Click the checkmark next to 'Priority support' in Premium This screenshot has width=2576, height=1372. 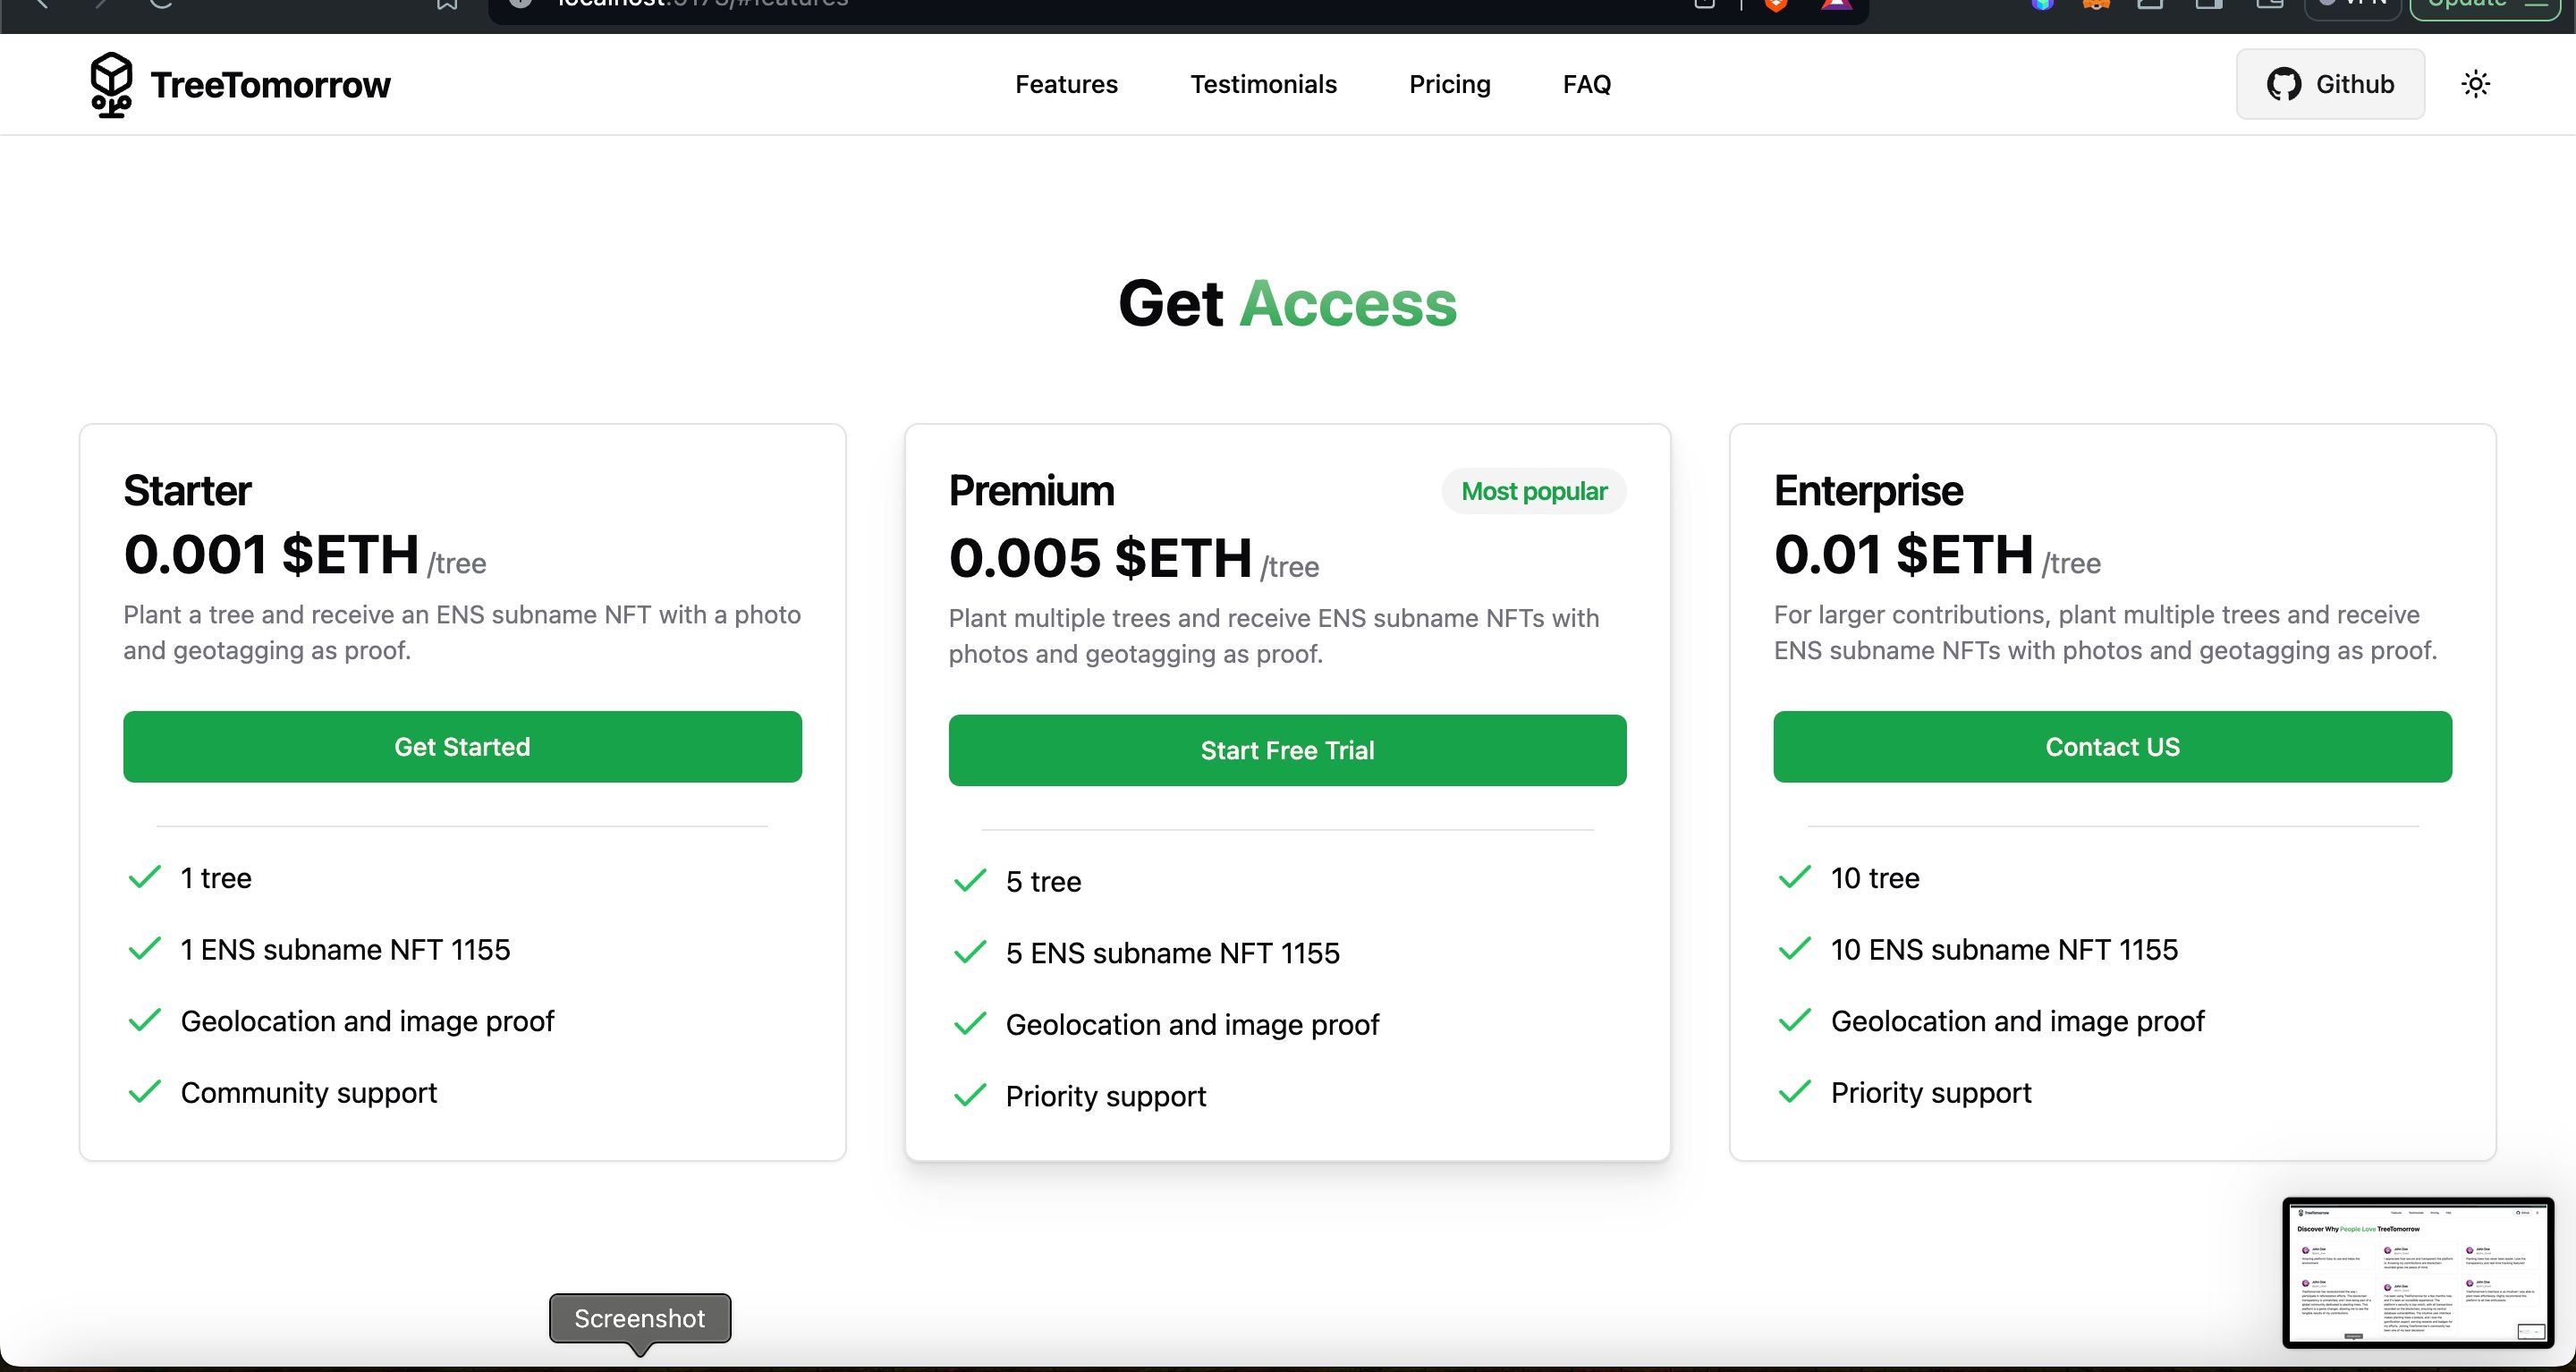971,1094
